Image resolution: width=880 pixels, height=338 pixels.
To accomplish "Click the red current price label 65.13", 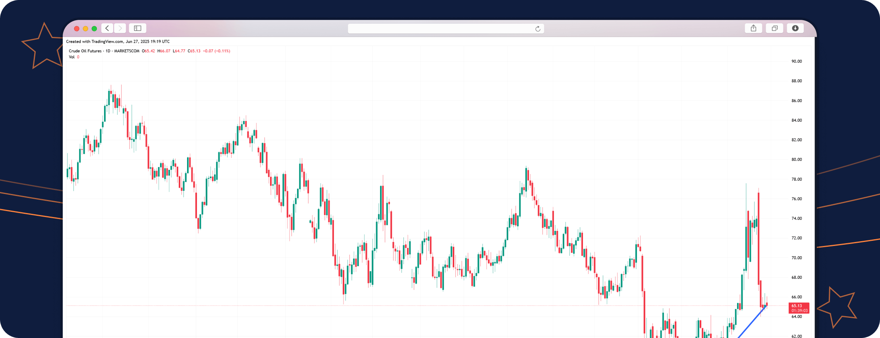I will coord(799,308).
